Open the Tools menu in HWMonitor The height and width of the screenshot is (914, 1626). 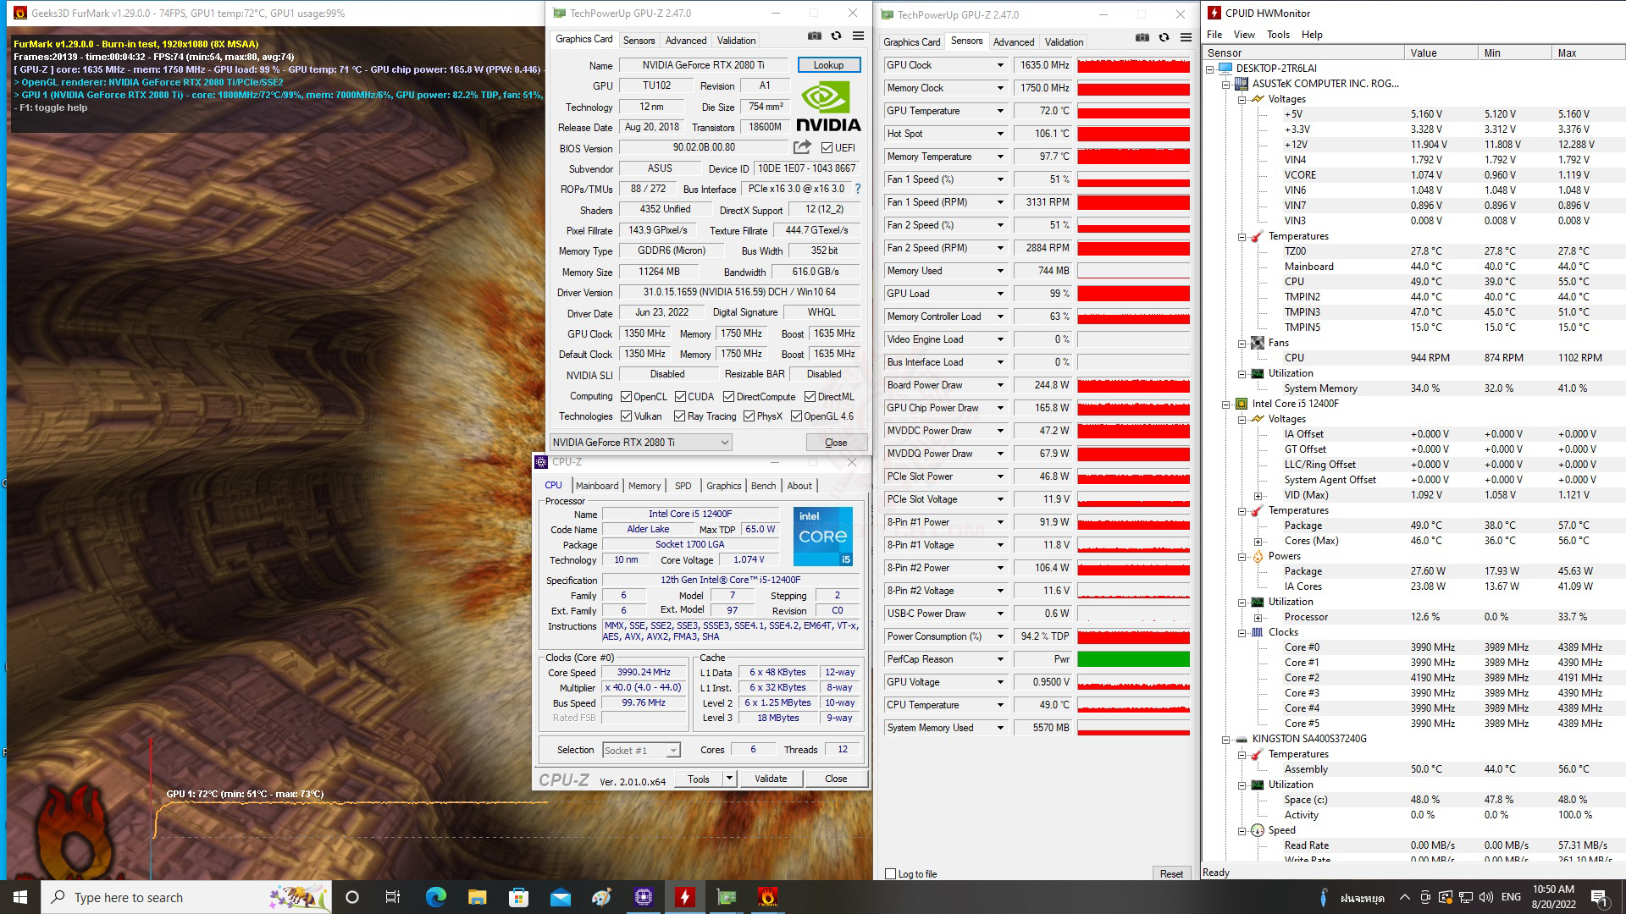pyautogui.click(x=1278, y=35)
